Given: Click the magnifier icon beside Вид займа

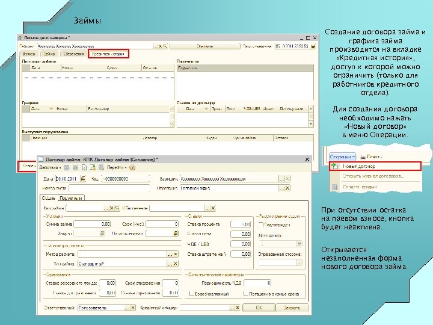Looking at the screenshot, I should pos(117,208).
